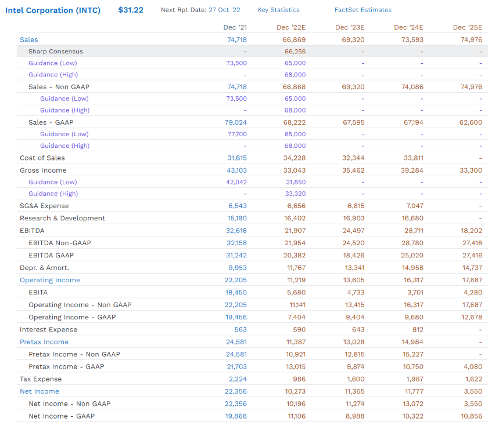Click the Interest Expense value 812

point(418,329)
